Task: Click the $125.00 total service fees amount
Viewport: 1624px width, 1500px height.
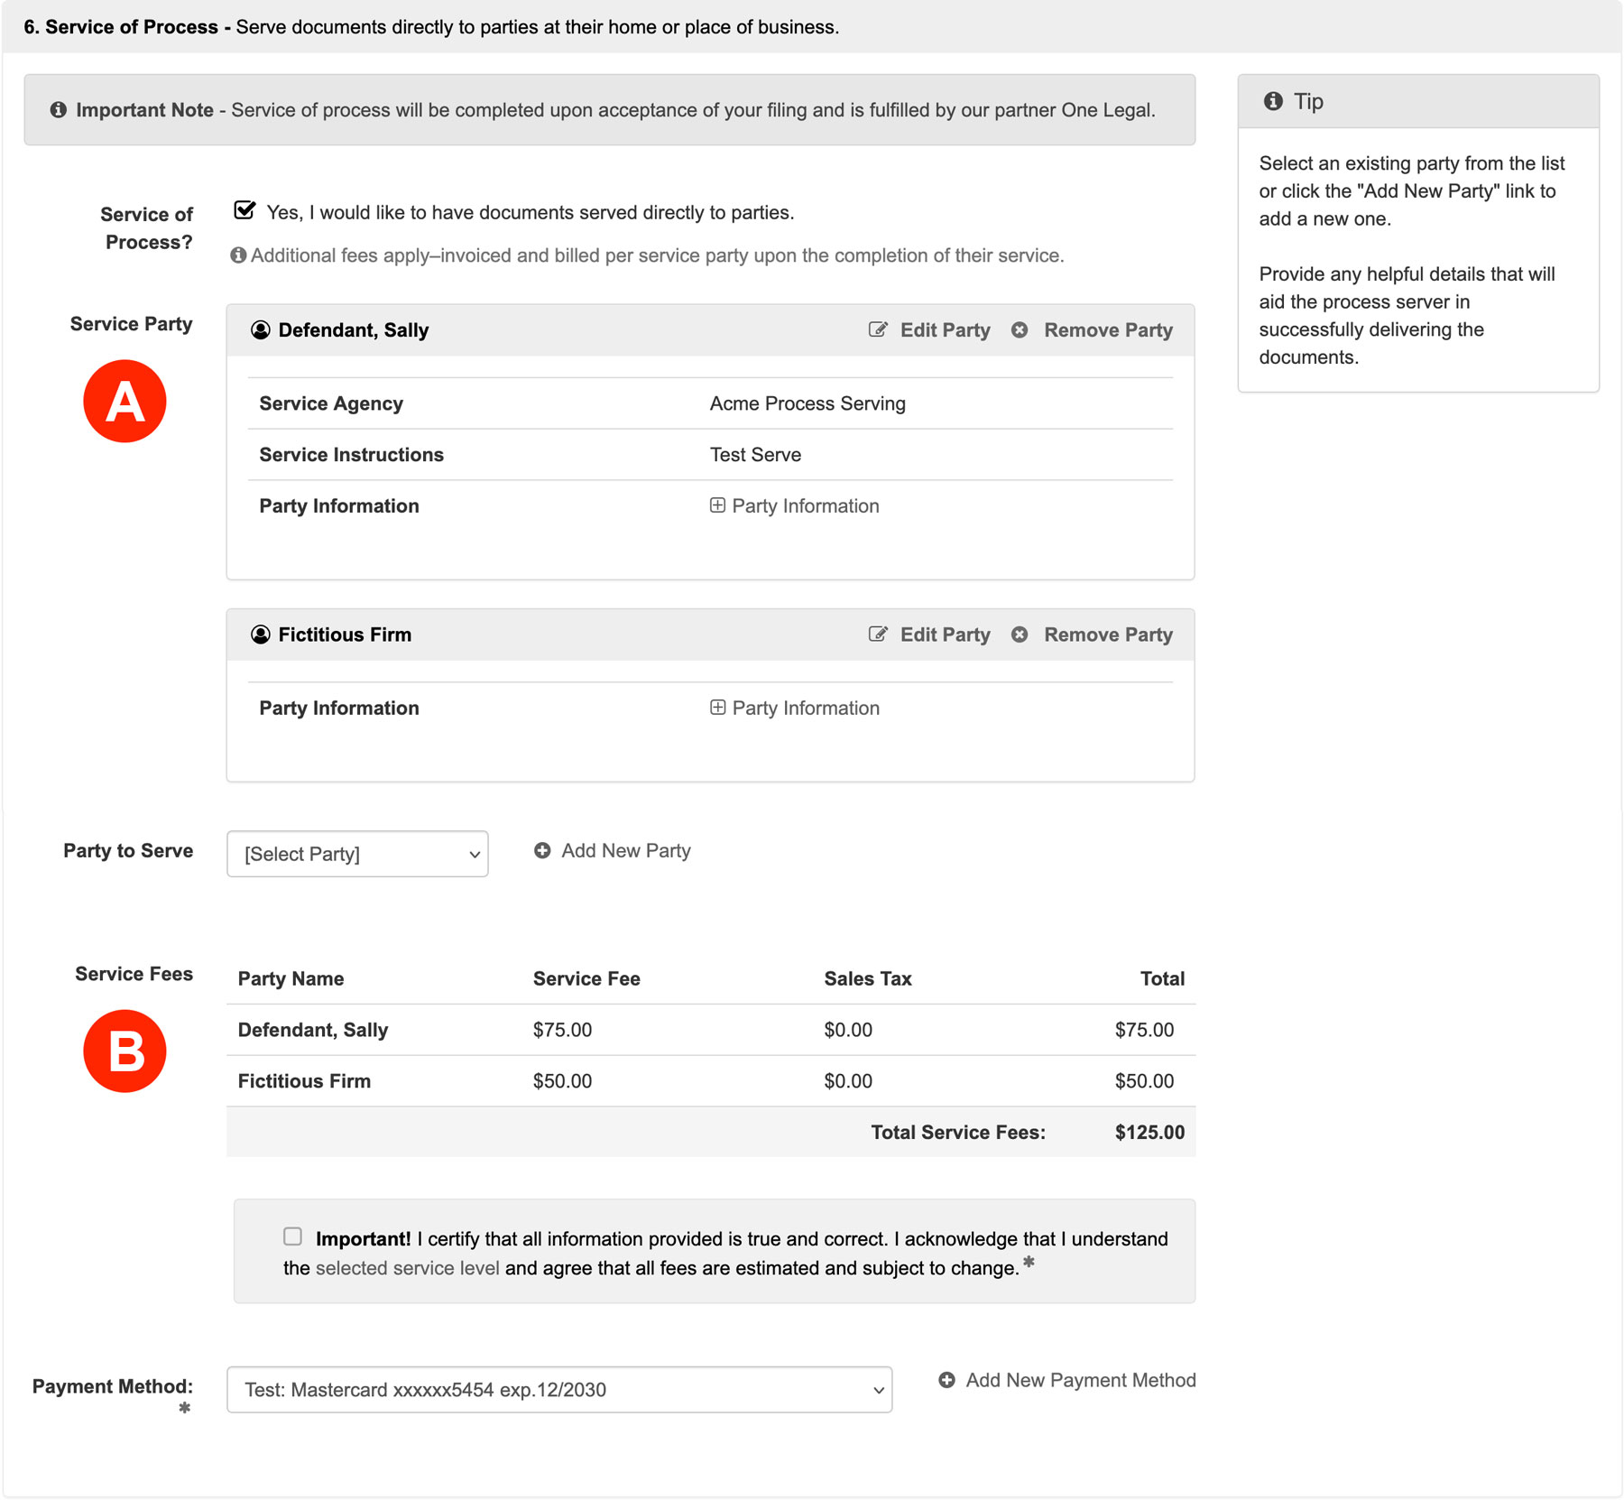Action: [x=1149, y=1133]
